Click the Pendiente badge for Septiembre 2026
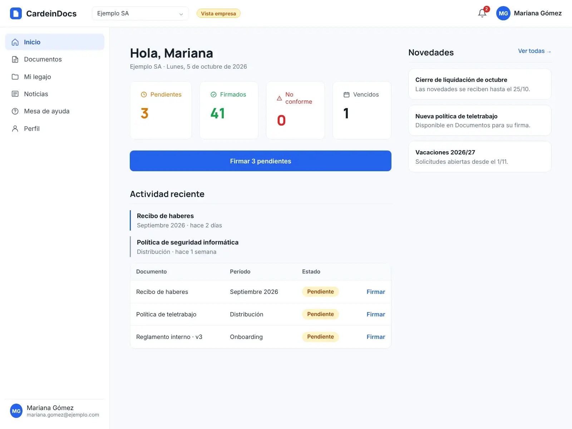Viewport: 572px width, 429px height. tap(320, 292)
